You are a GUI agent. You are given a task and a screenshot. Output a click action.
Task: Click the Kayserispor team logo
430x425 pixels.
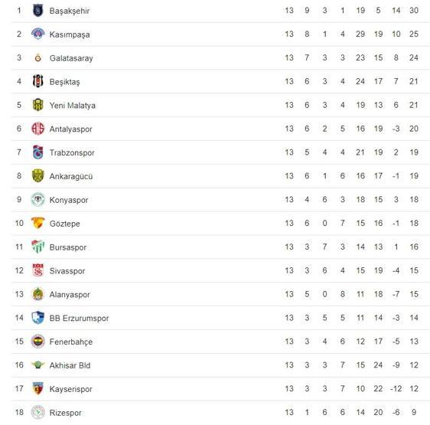click(x=37, y=388)
